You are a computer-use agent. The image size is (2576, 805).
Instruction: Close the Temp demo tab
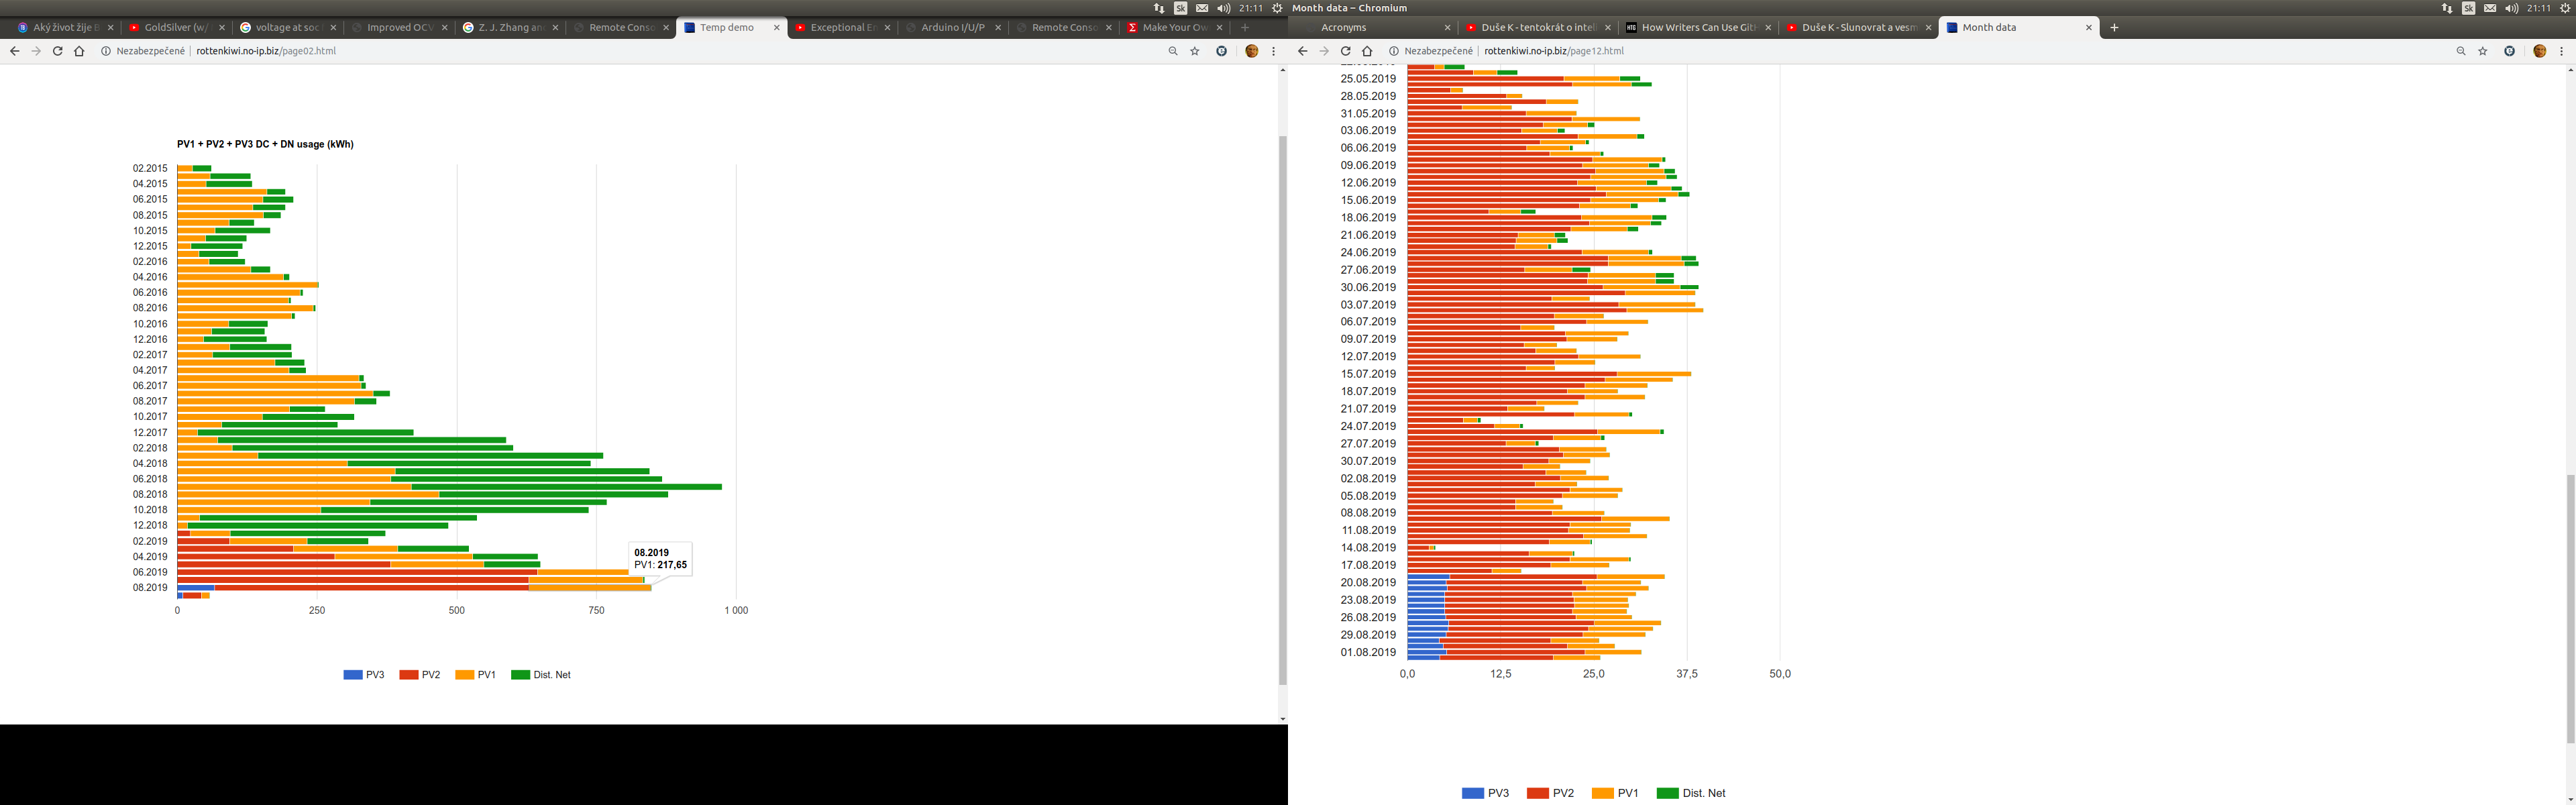pyautogui.click(x=777, y=28)
